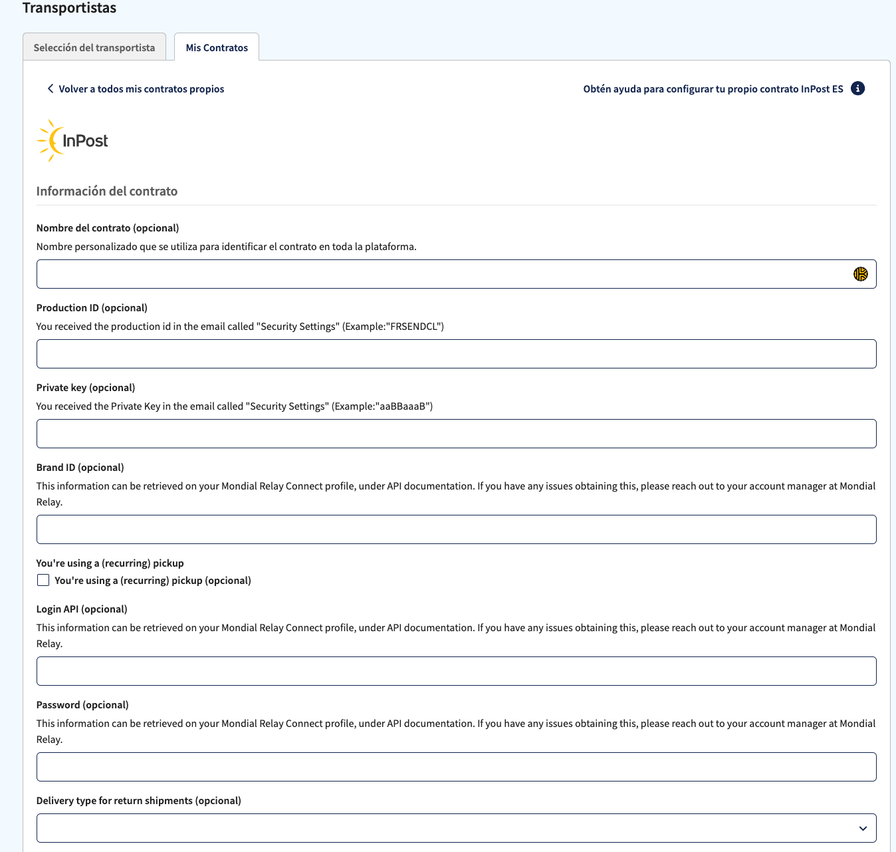The width and height of the screenshot is (896, 852).
Task: Click the Información del contrato heading
Action: coord(107,191)
